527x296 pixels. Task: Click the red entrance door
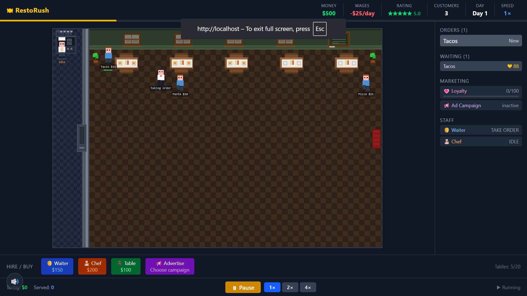376,139
